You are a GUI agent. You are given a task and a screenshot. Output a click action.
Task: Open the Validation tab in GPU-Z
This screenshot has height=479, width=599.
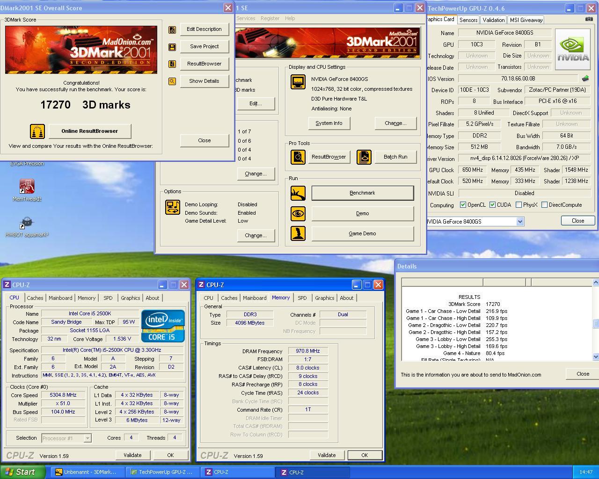click(494, 20)
